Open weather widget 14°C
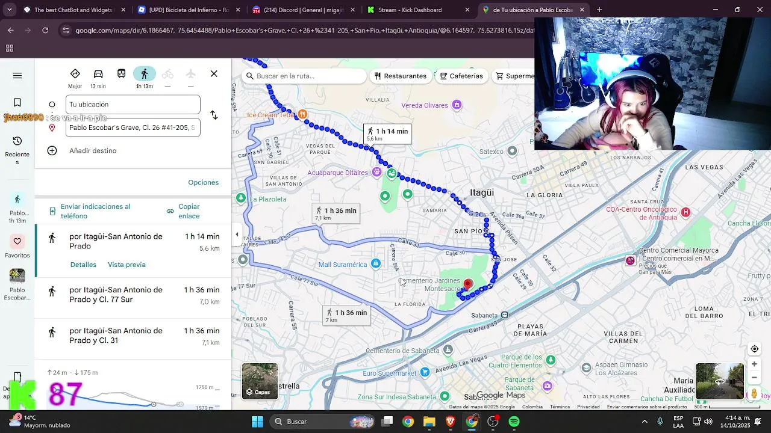This screenshot has width=771, height=433. click(x=39, y=422)
